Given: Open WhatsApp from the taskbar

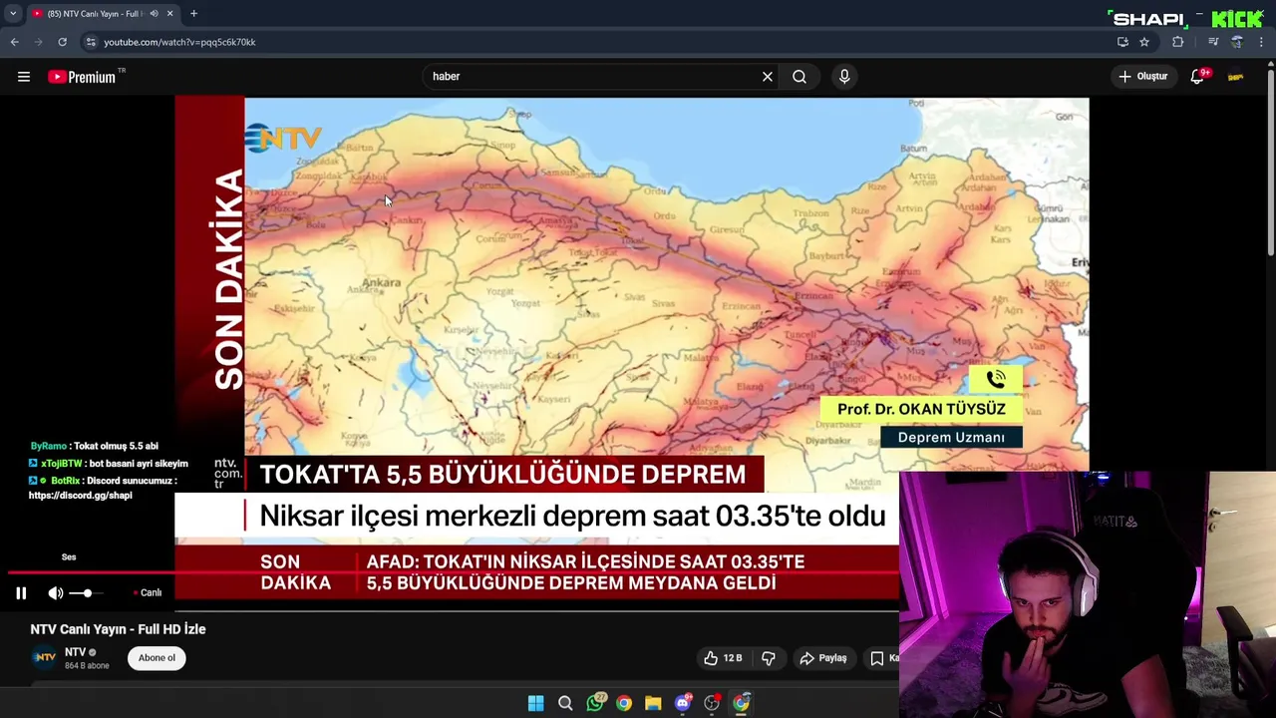Looking at the screenshot, I should (x=595, y=703).
